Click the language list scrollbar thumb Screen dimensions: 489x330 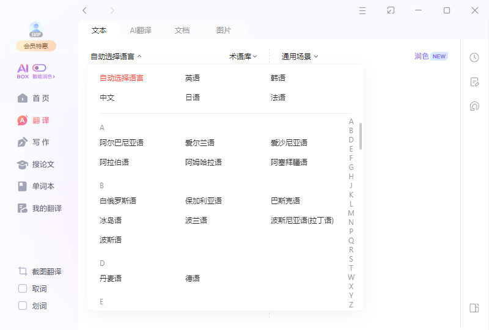[361, 136]
